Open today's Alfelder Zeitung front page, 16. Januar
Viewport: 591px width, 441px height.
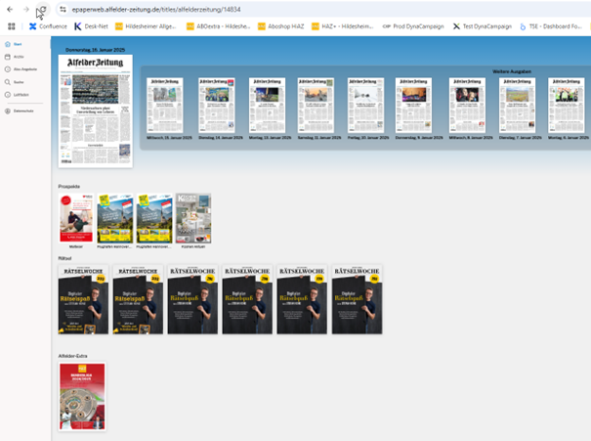[x=95, y=110]
